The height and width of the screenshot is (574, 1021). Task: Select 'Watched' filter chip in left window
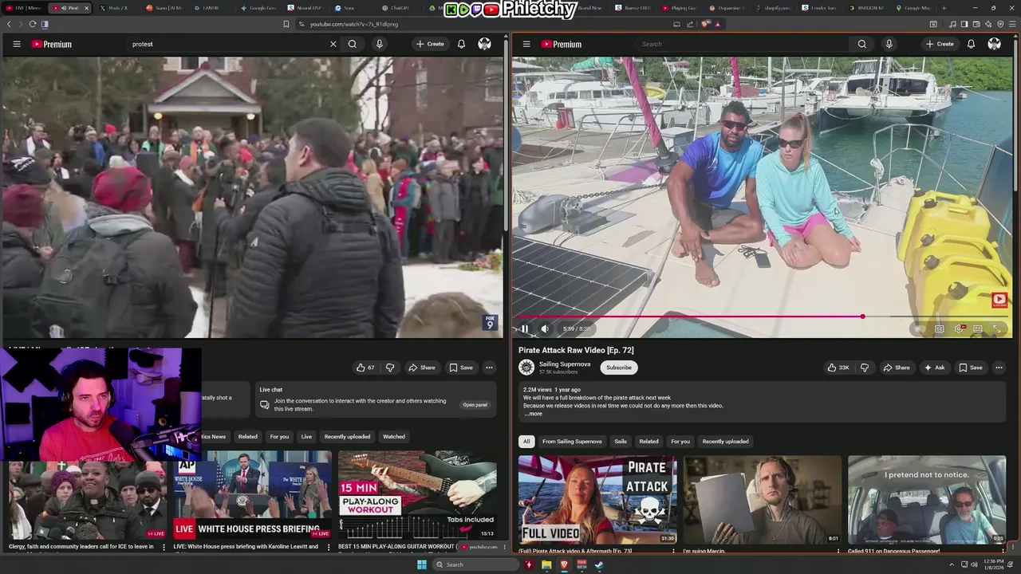[x=394, y=436]
